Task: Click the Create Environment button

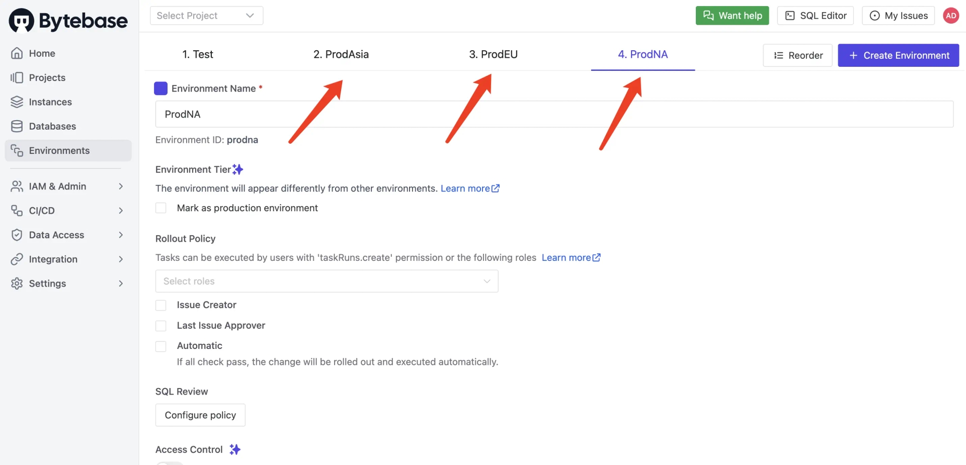Action: (x=898, y=55)
